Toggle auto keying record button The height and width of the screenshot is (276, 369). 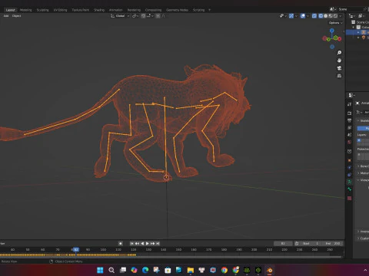[x=121, y=244]
